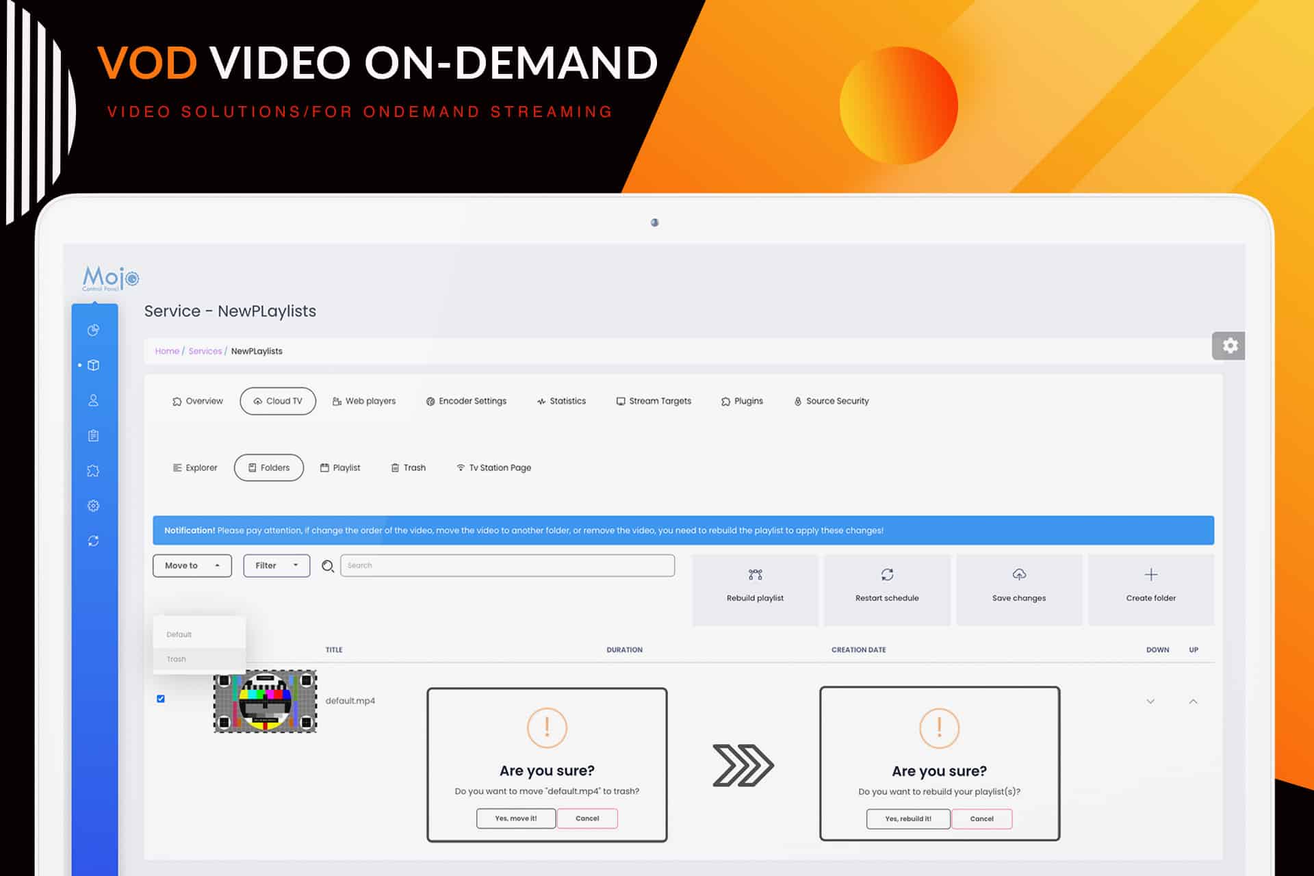Click the Restart schedule tile
1314x876 pixels.
pyautogui.click(x=887, y=589)
